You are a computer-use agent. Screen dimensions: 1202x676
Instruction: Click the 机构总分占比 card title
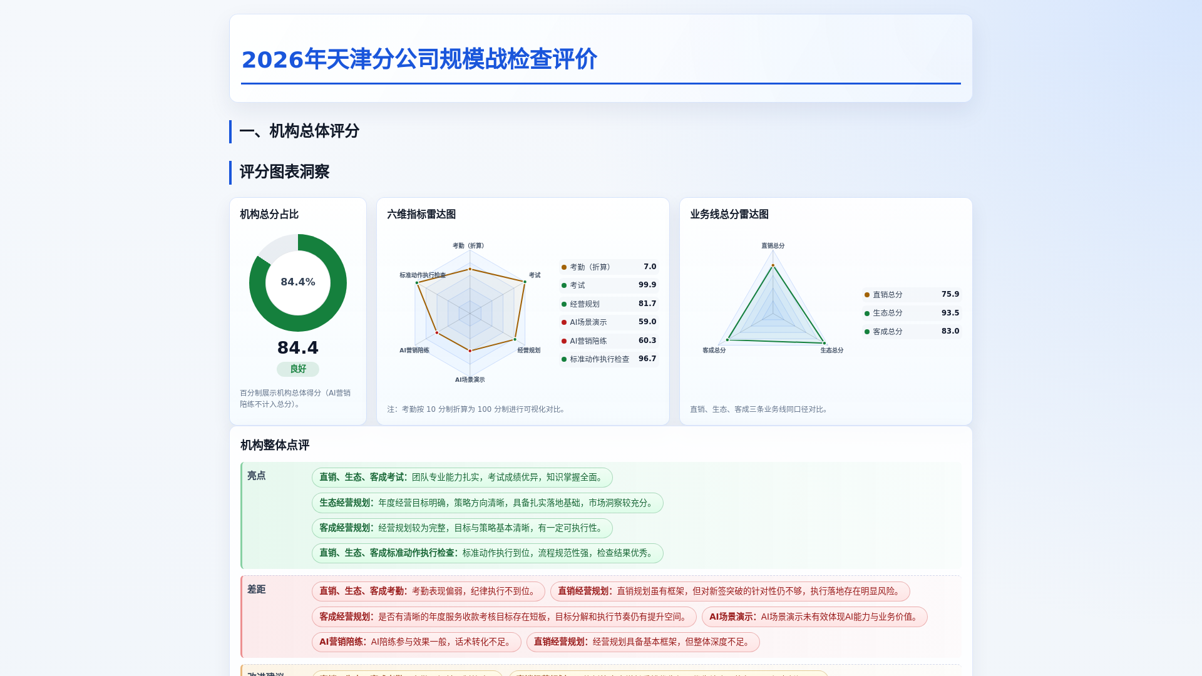click(269, 214)
